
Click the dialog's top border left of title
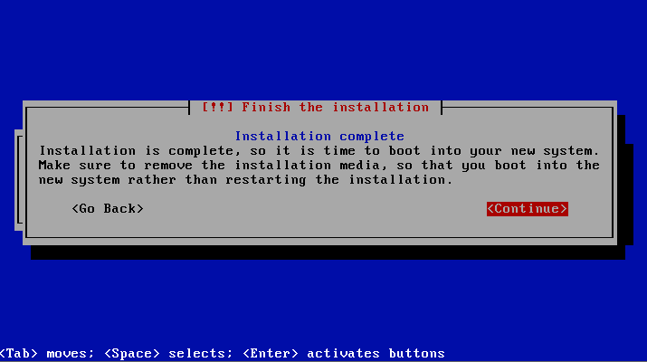(108, 108)
